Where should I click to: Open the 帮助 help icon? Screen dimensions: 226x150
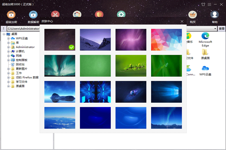click(x=215, y=15)
